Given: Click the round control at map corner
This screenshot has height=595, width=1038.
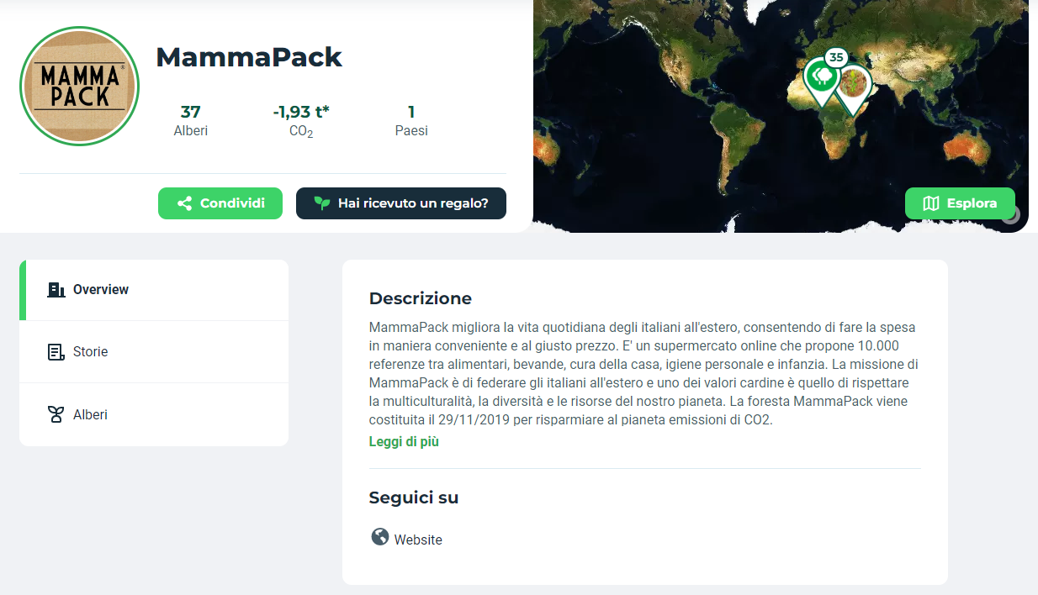Looking at the screenshot, I should click(x=1012, y=215).
